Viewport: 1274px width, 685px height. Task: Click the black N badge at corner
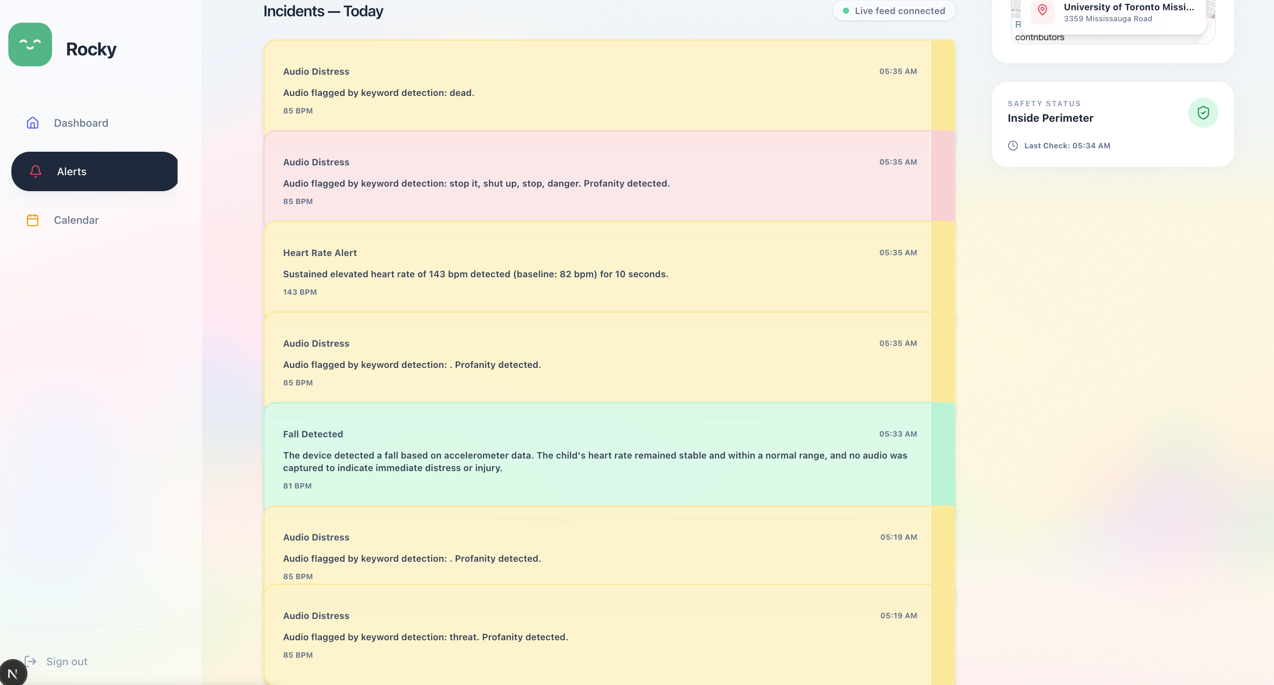coord(13,673)
